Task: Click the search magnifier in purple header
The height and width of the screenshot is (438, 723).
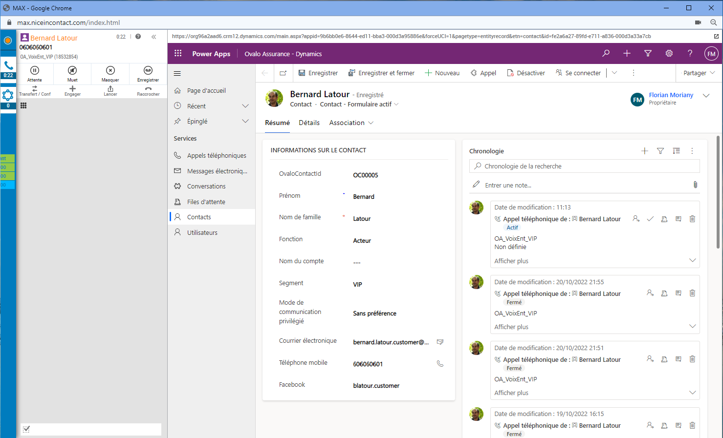Action: [x=606, y=54]
